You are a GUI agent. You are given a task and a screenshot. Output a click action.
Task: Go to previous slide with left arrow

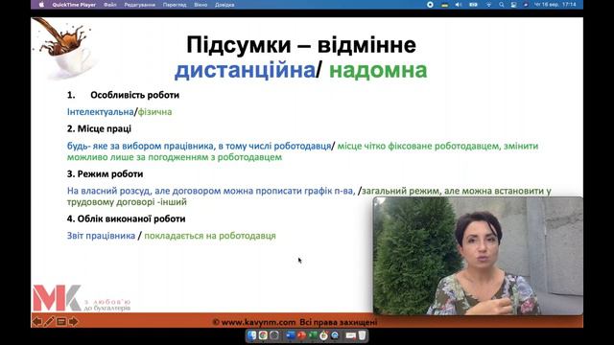pos(37,322)
